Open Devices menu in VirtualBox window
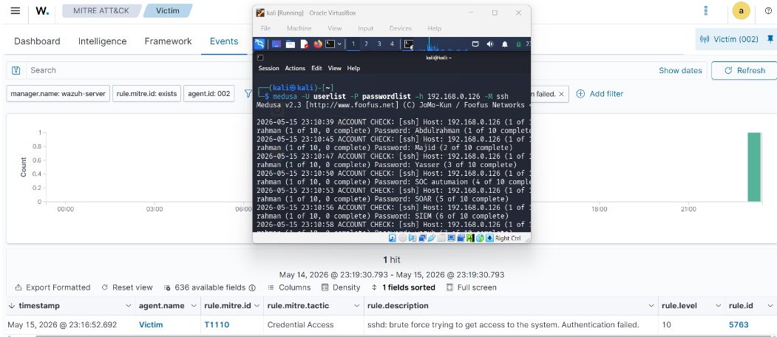777x337 pixels. pos(401,28)
